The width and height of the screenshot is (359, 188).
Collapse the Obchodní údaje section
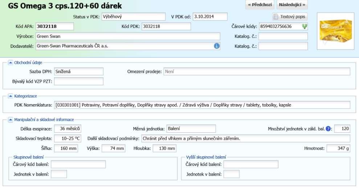click(x=10, y=63)
